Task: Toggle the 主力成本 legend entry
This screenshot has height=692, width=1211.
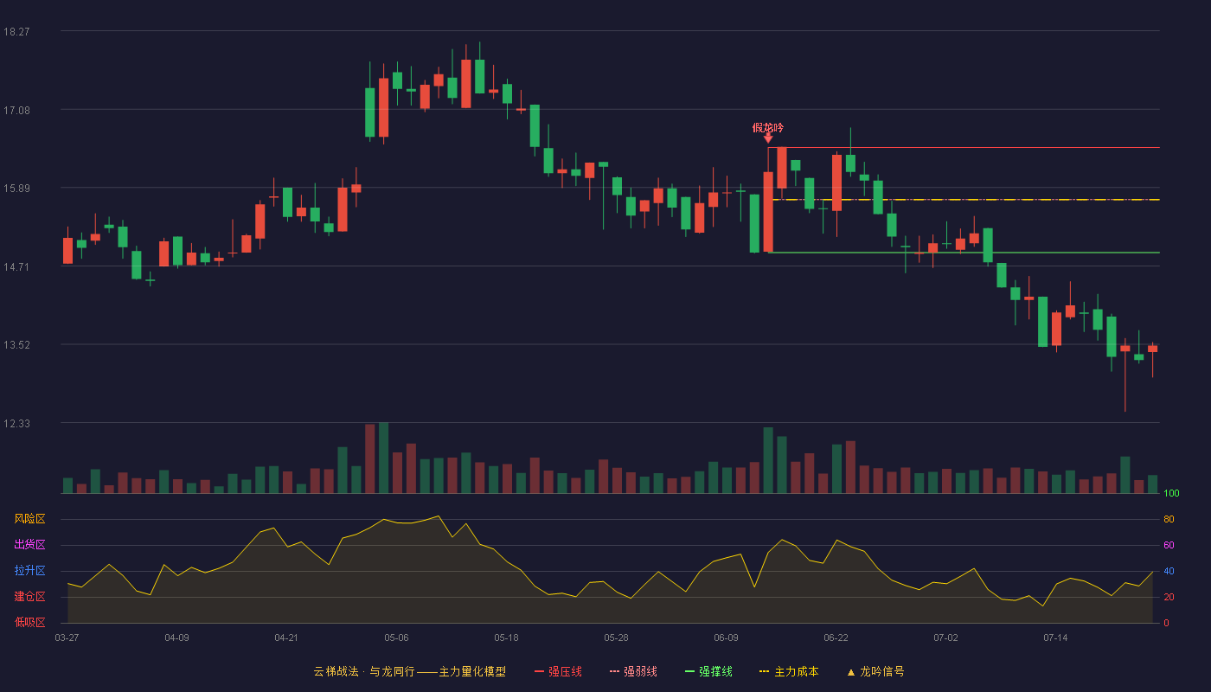Action: coord(788,671)
